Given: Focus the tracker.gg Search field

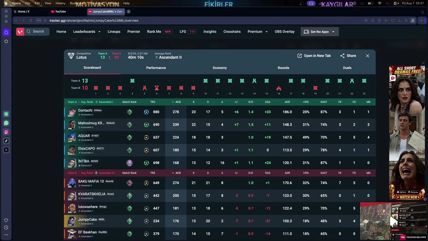Looking at the screenshot, I should [x=37, y=31].
